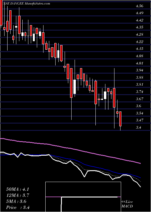The width and height of the screenshot is (151, 212).
Task: Click the 3.67 price axis label
Action: (140, 99)
